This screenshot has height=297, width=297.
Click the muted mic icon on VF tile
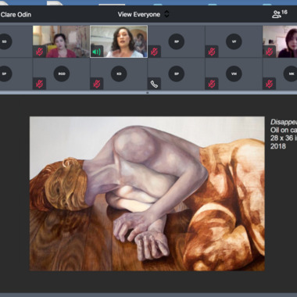212,52
